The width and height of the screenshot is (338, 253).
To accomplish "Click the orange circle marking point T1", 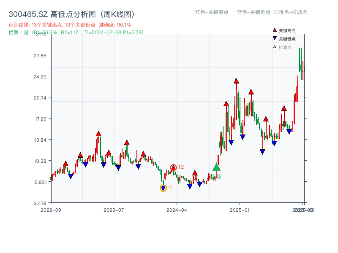I will pyautogui.click(x=163, y=188).
